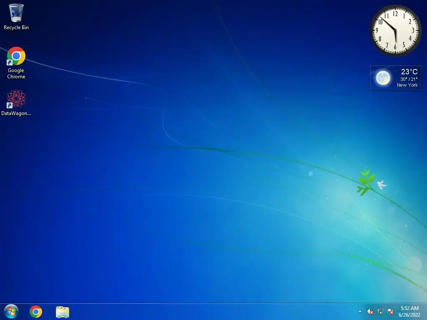Click the analog clock gadget
Image resolution: width=427 pixels, height=320 pixels.
pyautogui.click(x=395, y=30)
